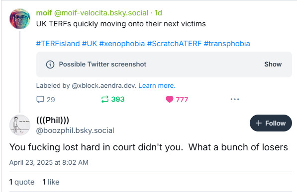Viewport: 297px width, 192px height.
Task: Open the #TERFisland hashtag
Action: point(58,44)
